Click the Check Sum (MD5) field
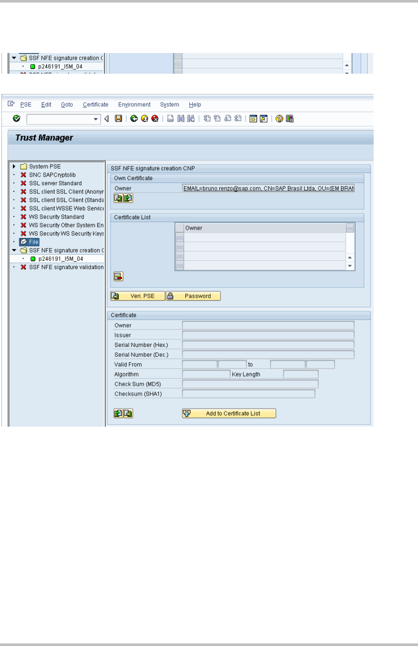The width and height of the screenshot is (418, 646). 250,384
